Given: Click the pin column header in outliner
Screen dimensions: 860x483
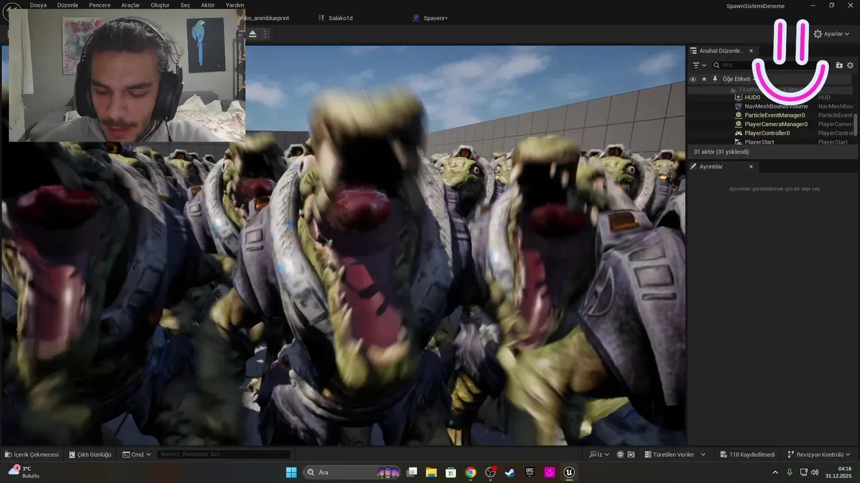Looking at the screenshot, I should tap(715, 79).
